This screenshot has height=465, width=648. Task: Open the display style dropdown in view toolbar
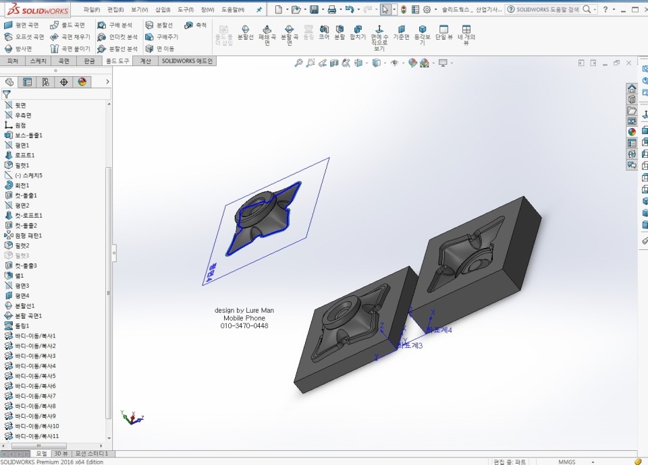[x=385, y=63]
